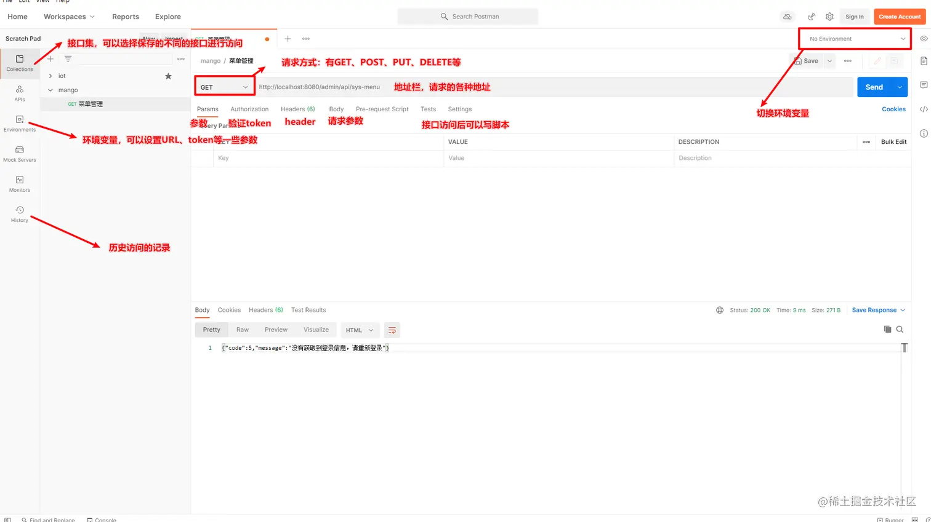Switch to the Pre-request Script tab
931x522 pixels.
pos(382,109)
